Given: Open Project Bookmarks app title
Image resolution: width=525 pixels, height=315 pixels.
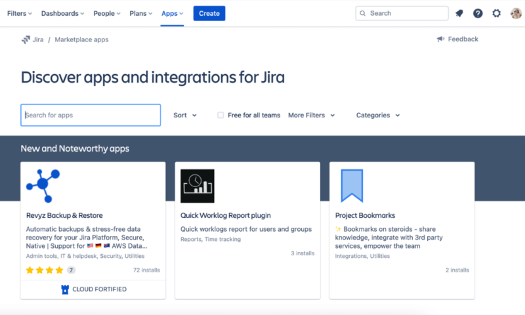Looking at the screenshot, I should coord(365,215).
